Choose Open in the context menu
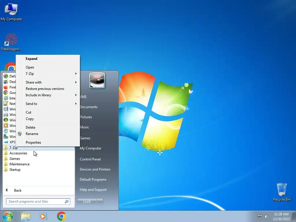 click(x=48, y=67)
